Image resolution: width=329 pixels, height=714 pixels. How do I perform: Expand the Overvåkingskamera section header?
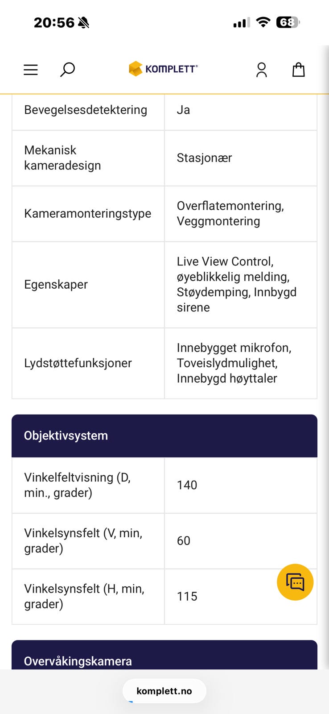pyautogui.click(x=164, y=660)
